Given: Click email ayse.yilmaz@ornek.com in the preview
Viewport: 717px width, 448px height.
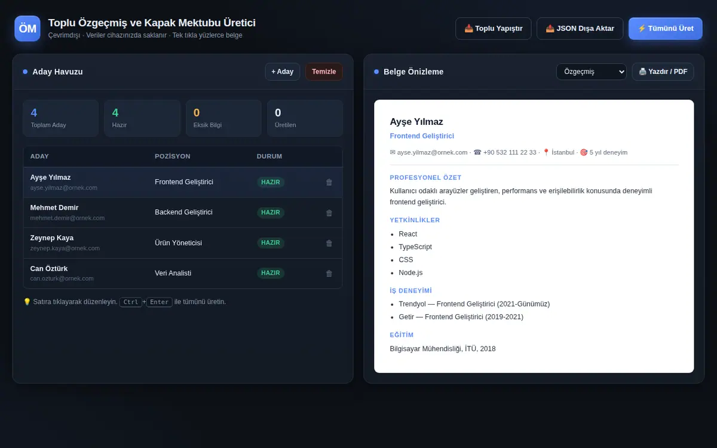Looking at the screenshot, I should coord(433,152).
